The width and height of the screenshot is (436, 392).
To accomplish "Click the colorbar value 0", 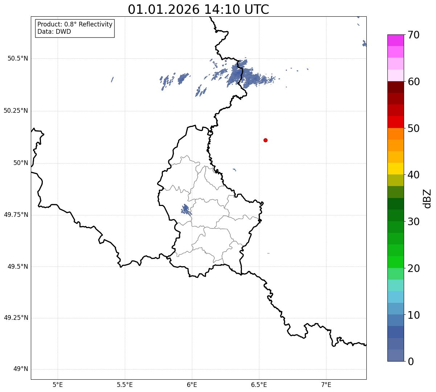I will pyautogui.click(x=411, y=362).
